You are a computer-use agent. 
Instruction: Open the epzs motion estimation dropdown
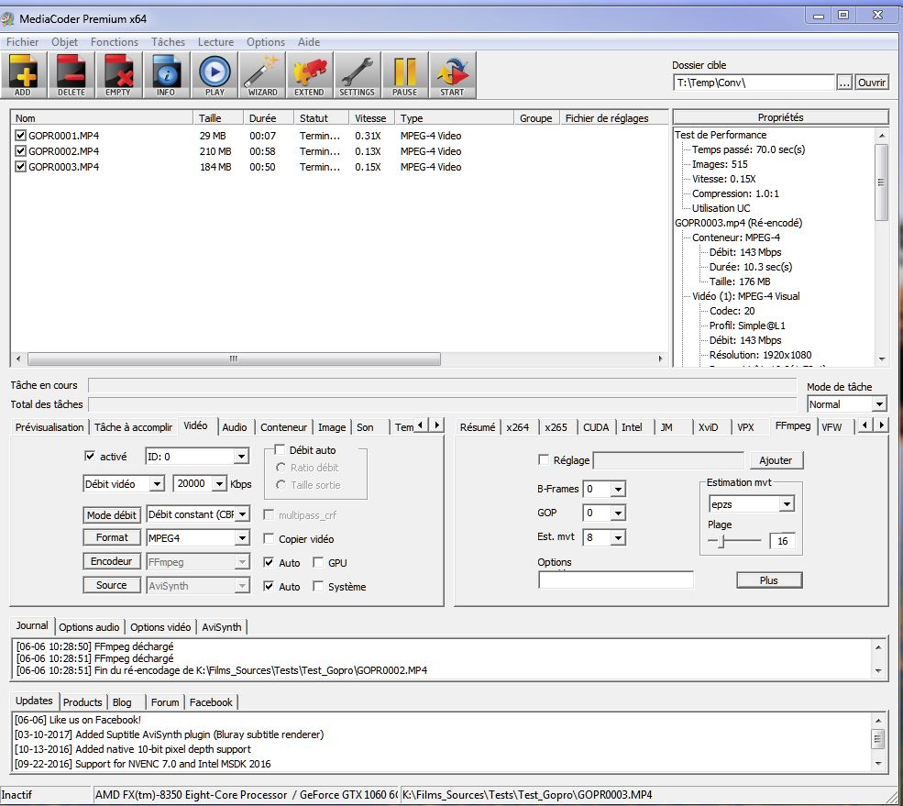click(787, 504)
